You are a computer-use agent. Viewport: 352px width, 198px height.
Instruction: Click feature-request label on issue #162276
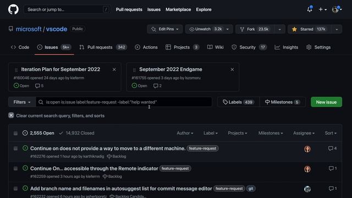pyautogui.click(x=202, y=148)
